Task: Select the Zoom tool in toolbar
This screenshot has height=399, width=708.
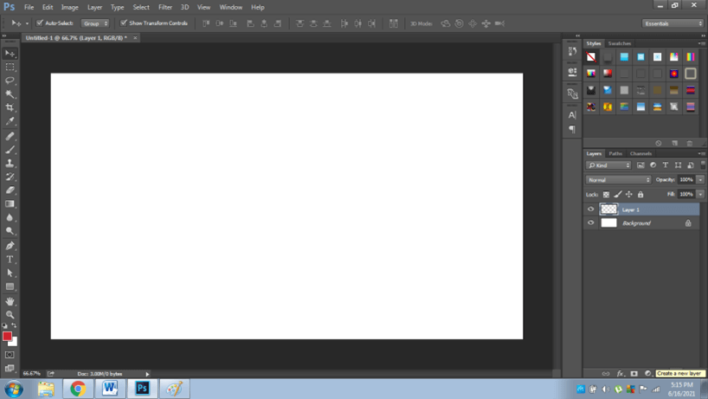Action: click(x=10, y=315)
